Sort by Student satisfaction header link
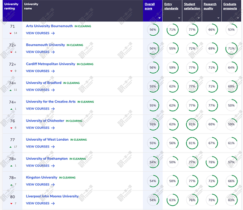The height and width of the screenshot is (210, 243). (192, 6)
